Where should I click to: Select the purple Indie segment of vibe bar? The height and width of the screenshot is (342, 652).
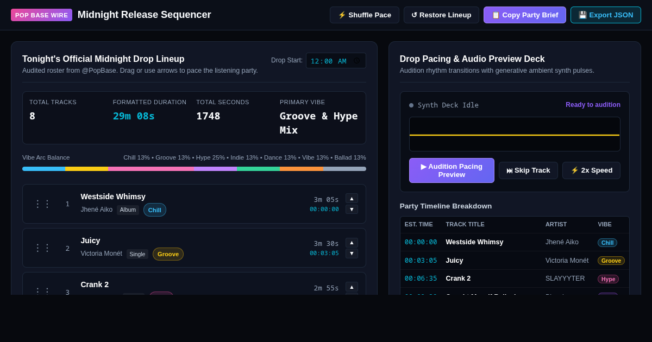tap(215, 169)
